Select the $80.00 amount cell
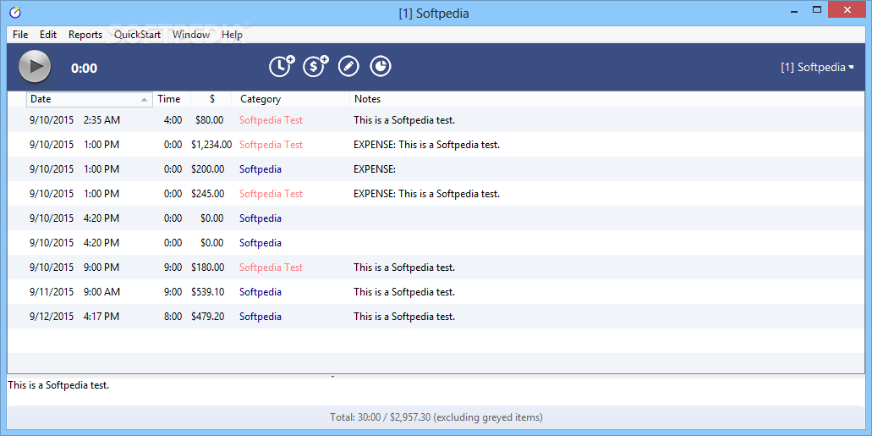 210,119
